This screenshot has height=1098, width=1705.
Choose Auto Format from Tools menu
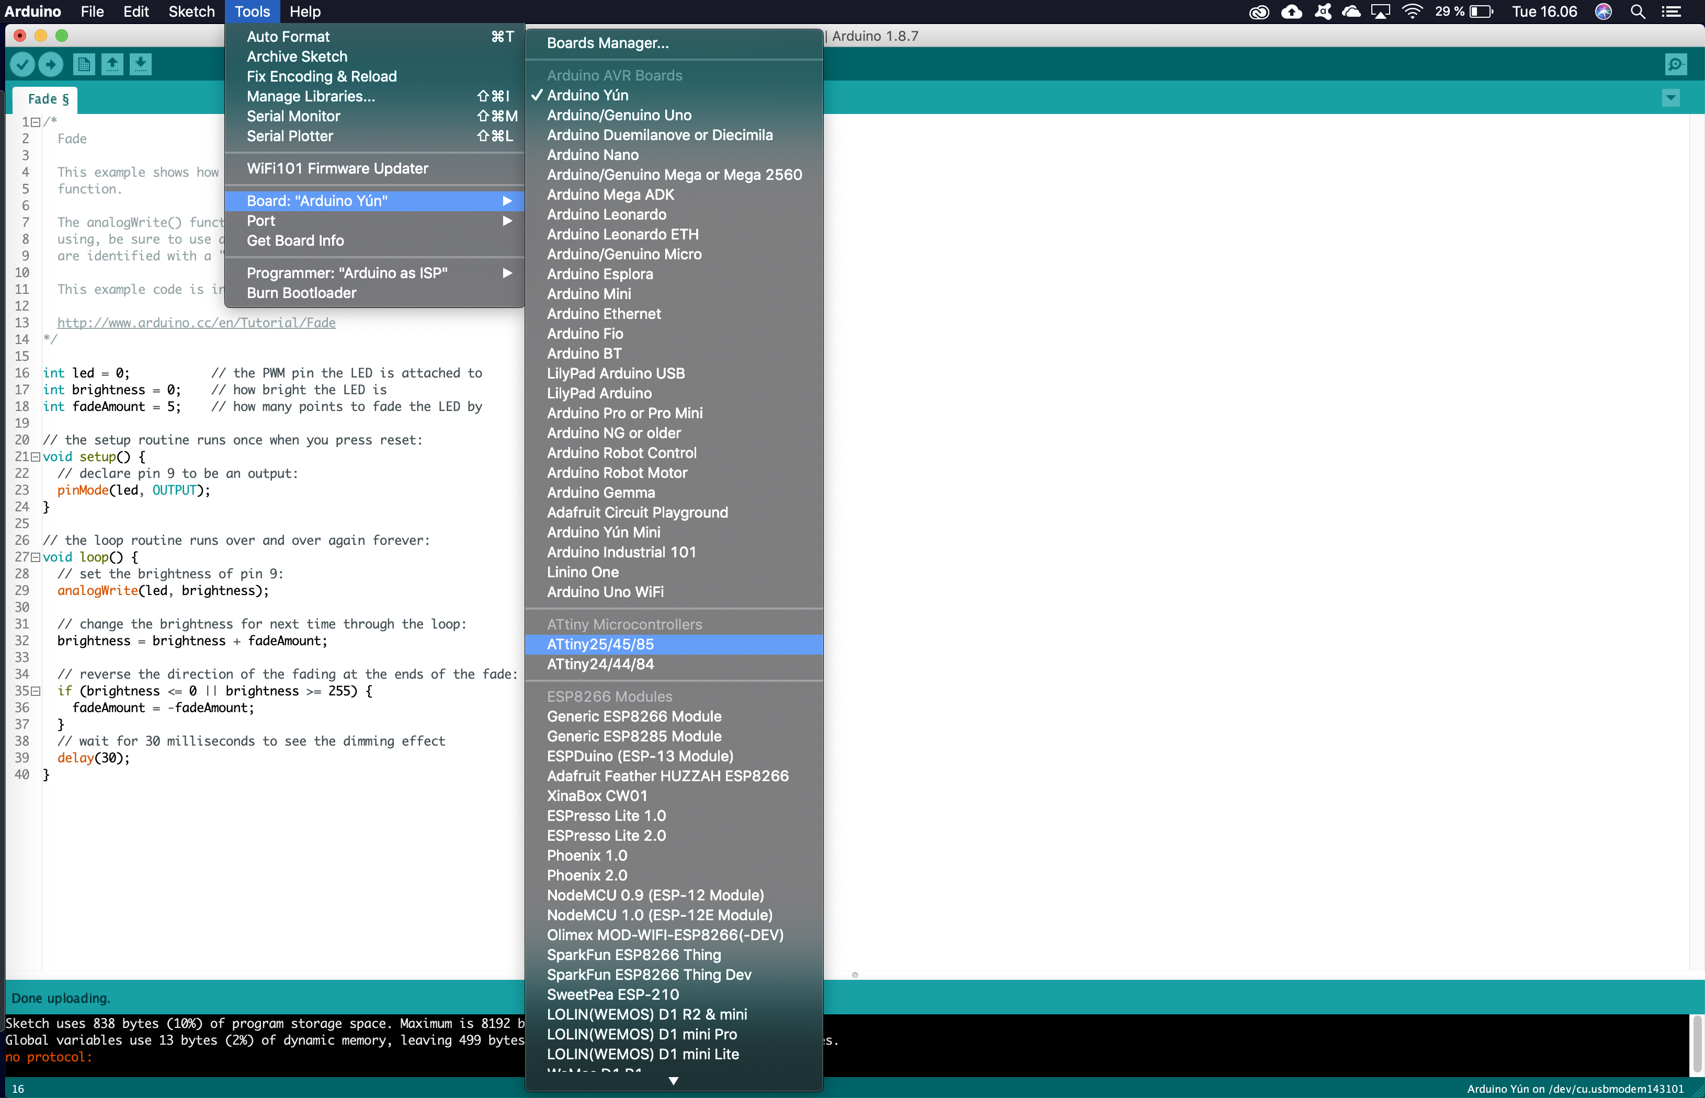tap(374, 37)
